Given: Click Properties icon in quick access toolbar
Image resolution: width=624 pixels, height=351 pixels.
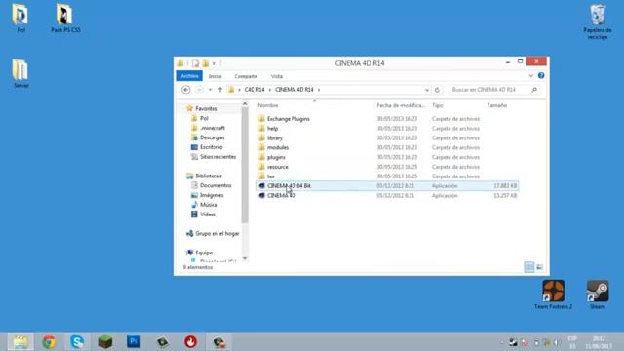Looking at the screenshot, I should pyautogui.click(x=195, y=63).
